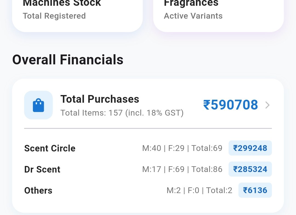Click the Active Variants label

(x=193, y=16)
